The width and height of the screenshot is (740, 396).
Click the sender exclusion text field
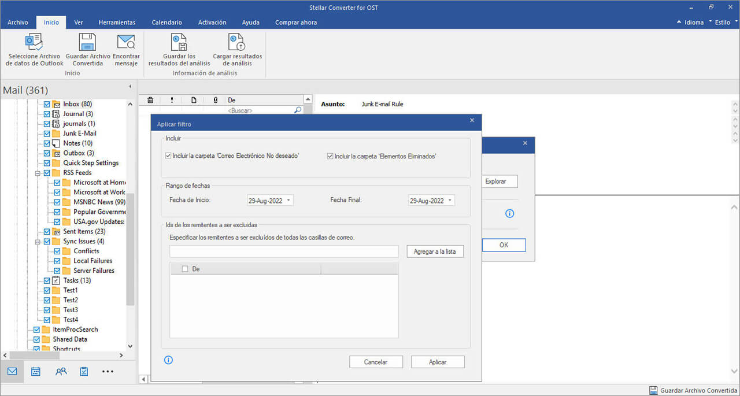(x=284, y=251)
